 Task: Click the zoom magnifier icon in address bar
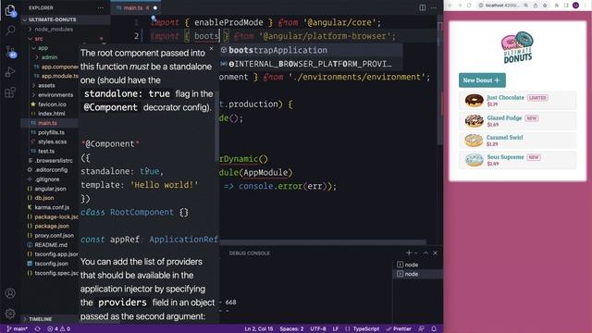click(x=526, y=6)
